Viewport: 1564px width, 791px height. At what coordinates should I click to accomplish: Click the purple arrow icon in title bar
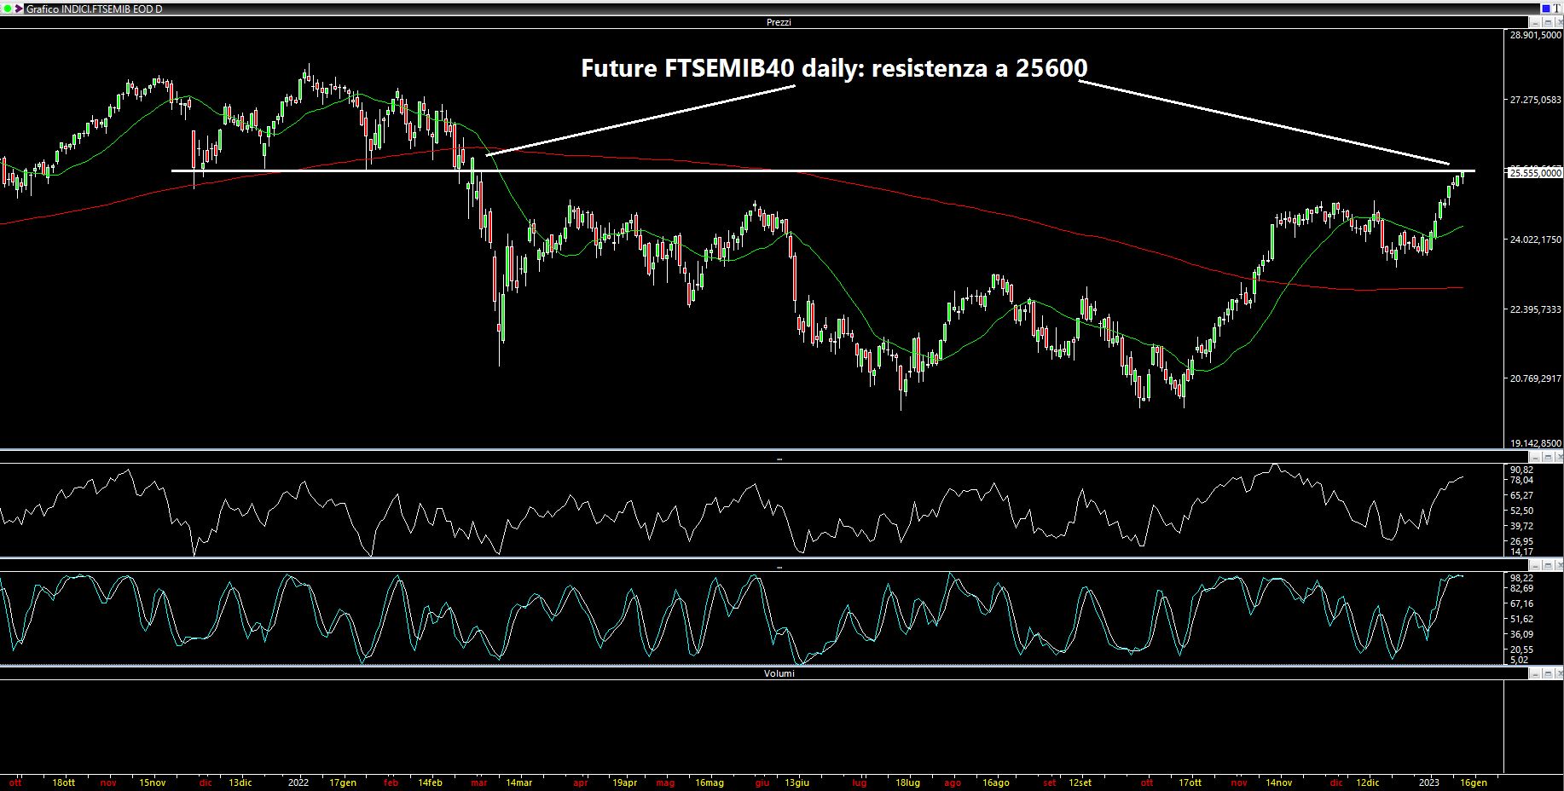19,9
